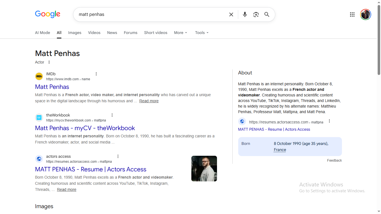Switch to Short videos tab
381x214 pixels.
pos(156,33)
